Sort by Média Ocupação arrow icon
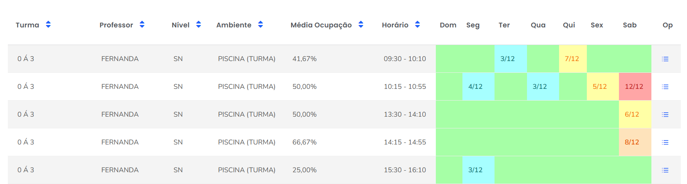Screen dimensions: 687x184 361,25
